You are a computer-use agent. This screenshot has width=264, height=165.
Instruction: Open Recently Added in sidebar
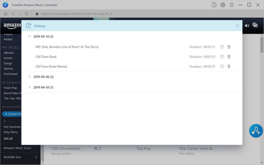(x=8, y=39)
